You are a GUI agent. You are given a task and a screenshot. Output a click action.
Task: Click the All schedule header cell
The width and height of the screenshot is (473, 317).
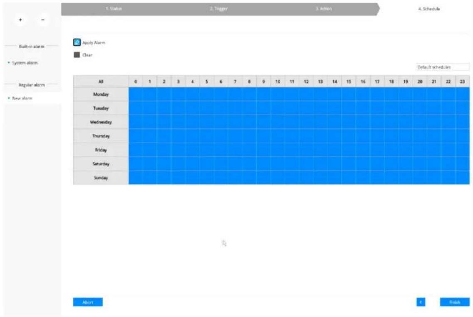[101, 82]
